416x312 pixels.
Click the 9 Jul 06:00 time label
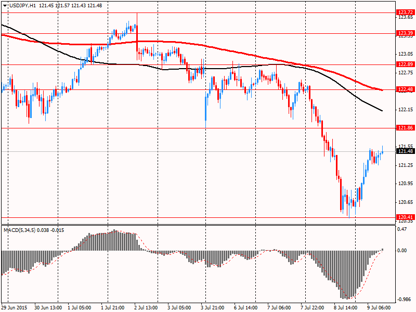379,308
